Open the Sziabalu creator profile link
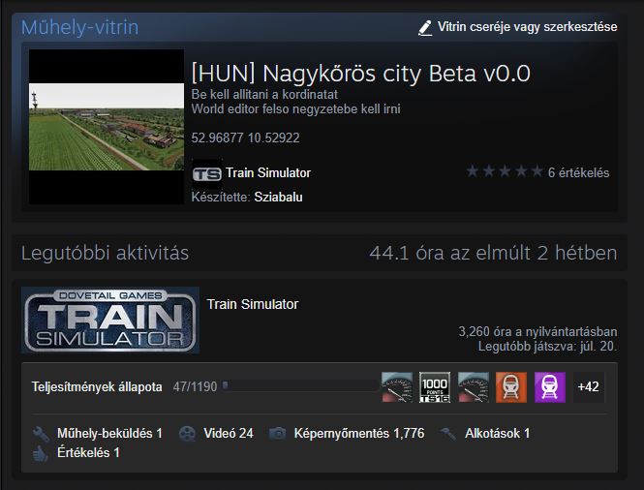This screenshot has height=490, width=644. (279, 198)
